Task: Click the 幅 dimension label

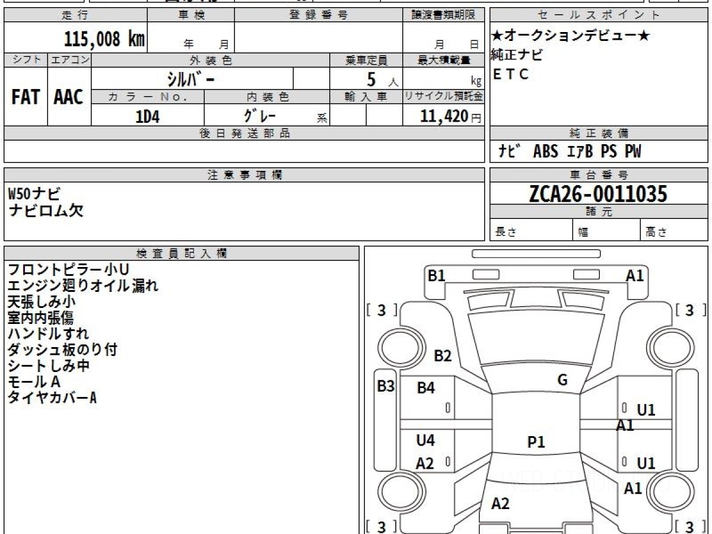Action: tap(583, 233)
